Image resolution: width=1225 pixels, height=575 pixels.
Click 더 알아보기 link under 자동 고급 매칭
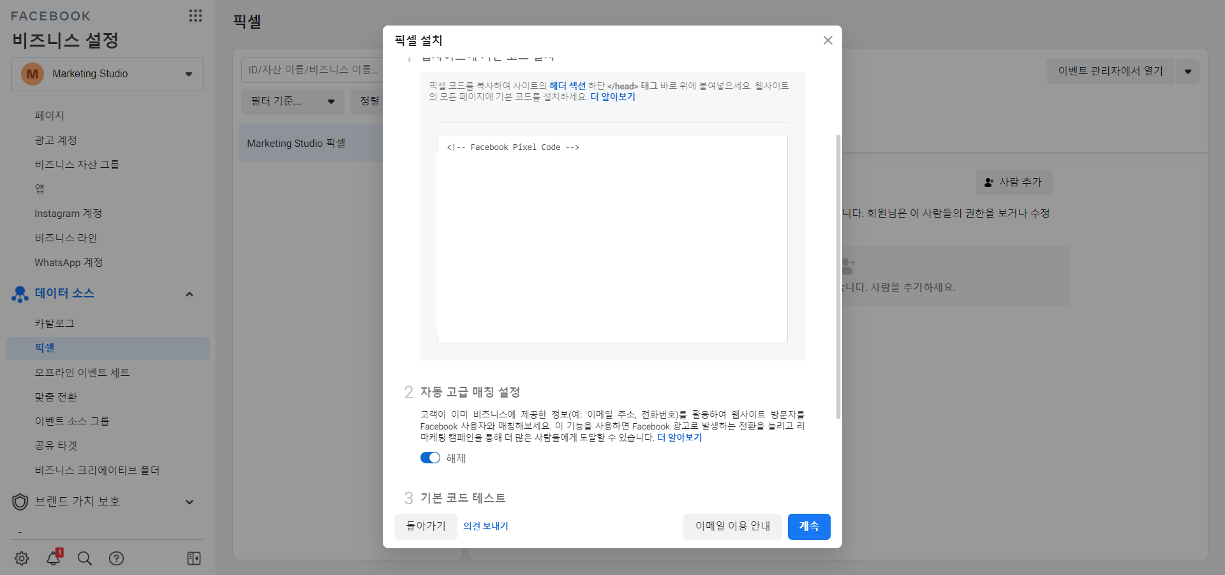point(679,438)
